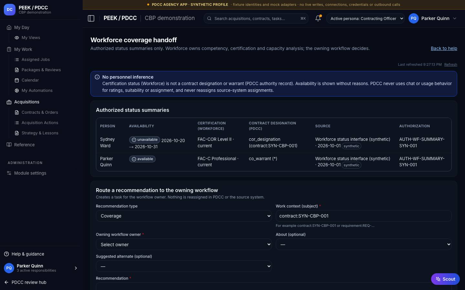Screen dimensions: 465x290
Task: Click the DC workspace logo badge
Action: 10,10
